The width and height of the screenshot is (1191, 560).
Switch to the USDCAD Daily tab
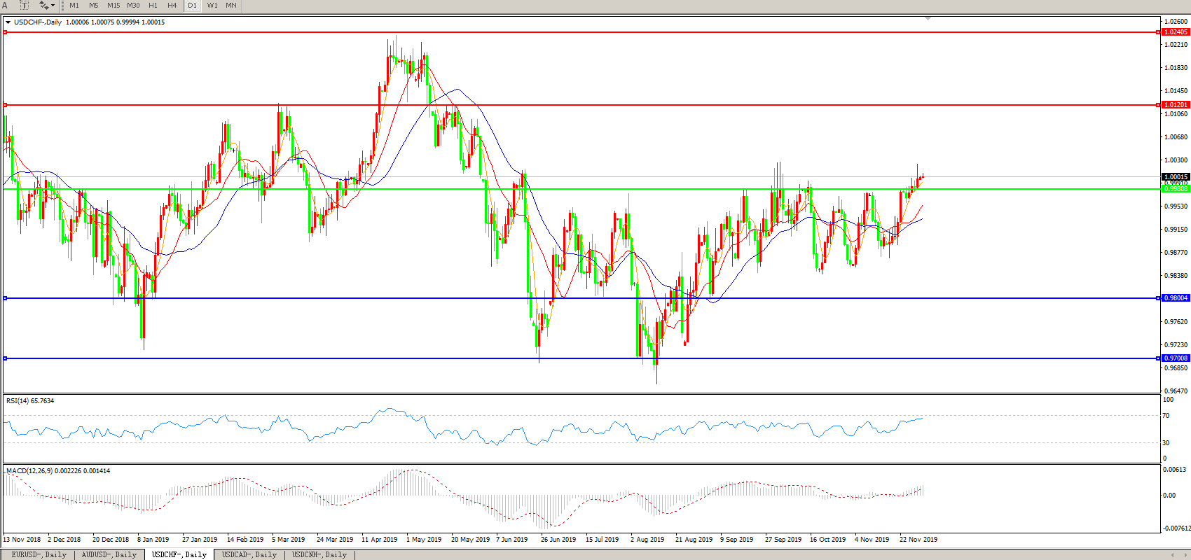(249, 554)
